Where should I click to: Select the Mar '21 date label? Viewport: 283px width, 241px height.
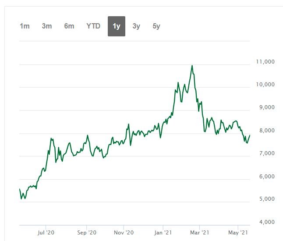200,232
